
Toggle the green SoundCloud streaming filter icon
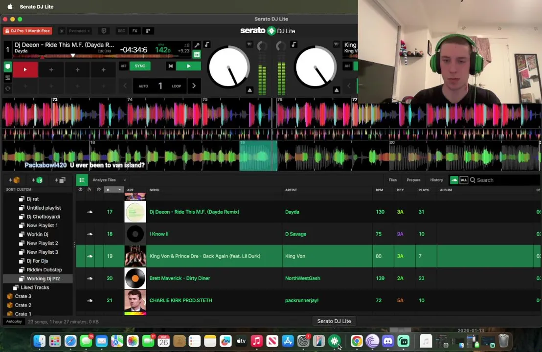[x=454, y=180]
